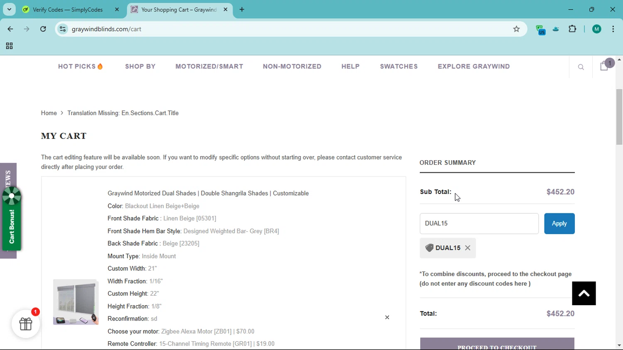623x350 pixels.
Task: Click the DUAL15 tag icon
Action: [429, 248]
